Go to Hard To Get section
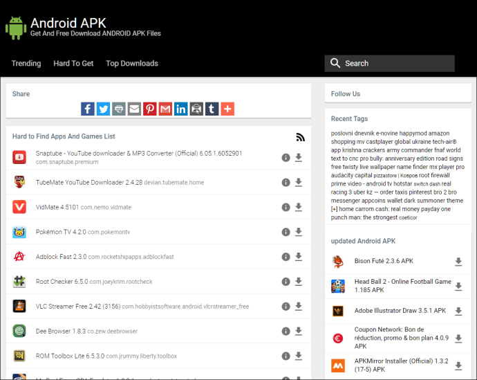The width and height of the screenshot is (477, 380). click(x=73, y=64)
